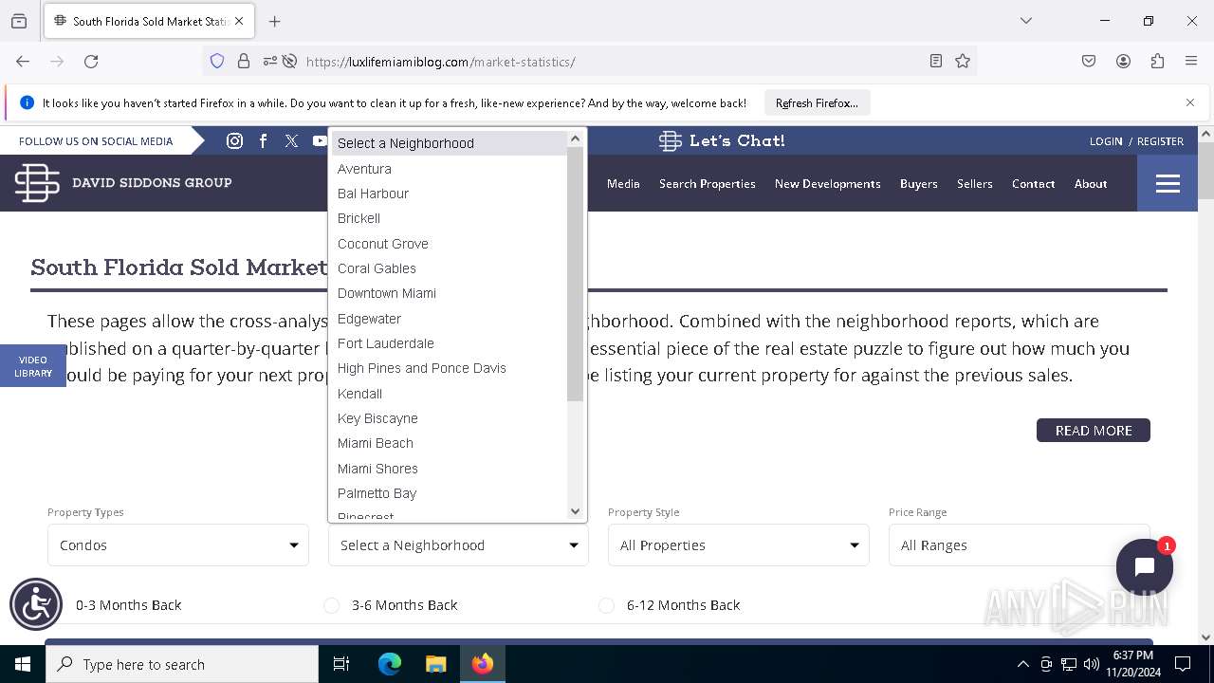Select the 0-3 Months Back option
1214x683 pixels.
tap(128, 605)
